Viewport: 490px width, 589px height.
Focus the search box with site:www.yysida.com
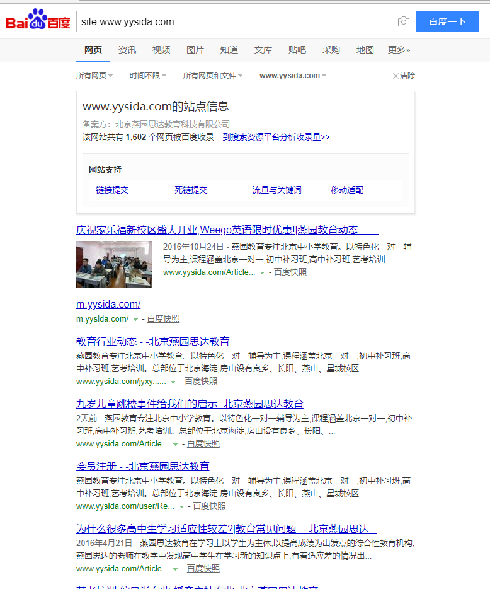(x=236, y=21)
